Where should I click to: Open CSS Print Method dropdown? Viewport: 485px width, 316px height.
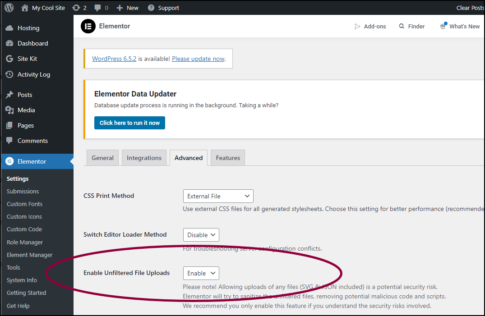point(218,196)
